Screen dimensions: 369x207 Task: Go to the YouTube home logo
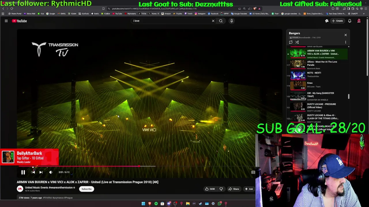coord(19,21)
